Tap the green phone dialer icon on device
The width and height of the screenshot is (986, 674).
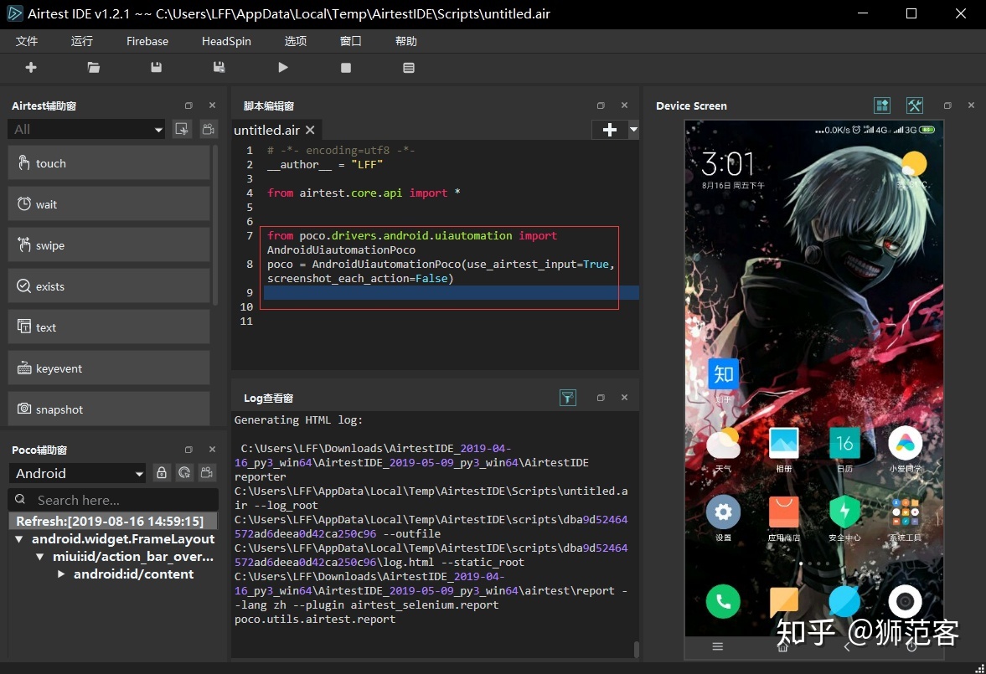tap(723, 602)
